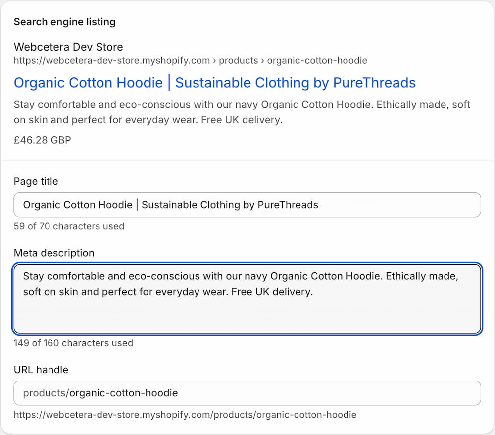Click the preview description starting 'Stay comfortable'
Viewport: 495px width, 435px height.
[242, 112]
